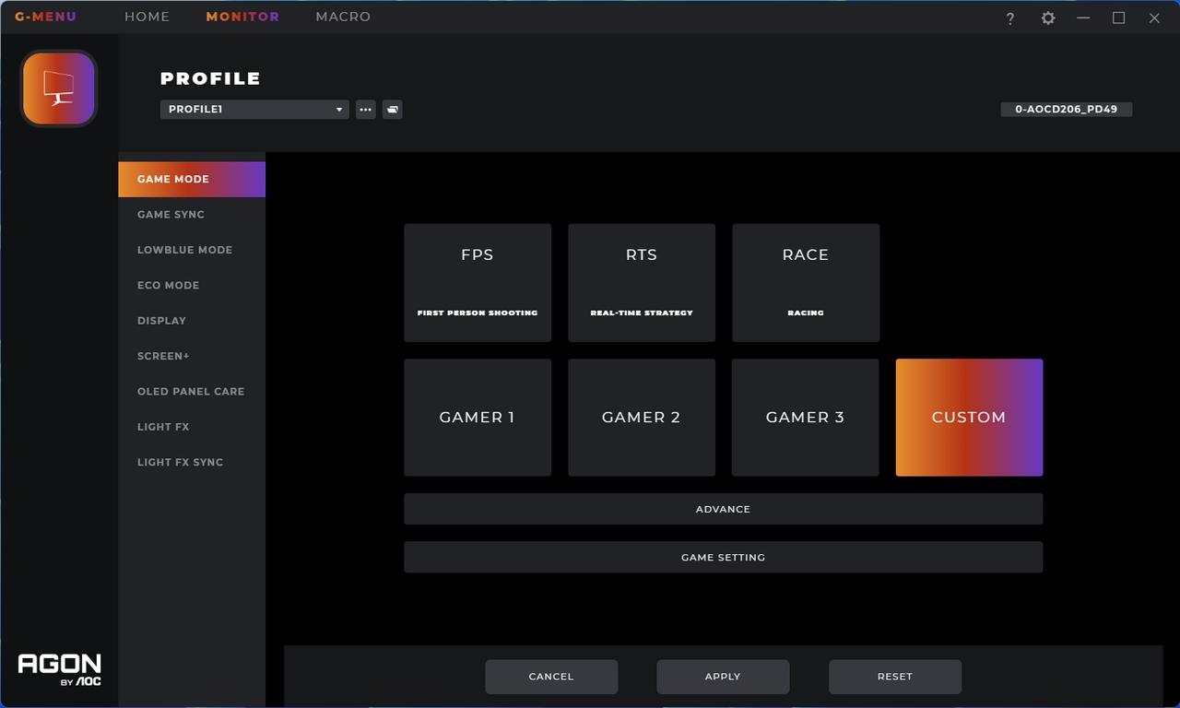Image resolution: width=1180 pixels, height=708 pixels.
Task: Expand the PROFILE1 dropdown
Action: (x=254, y=109)
